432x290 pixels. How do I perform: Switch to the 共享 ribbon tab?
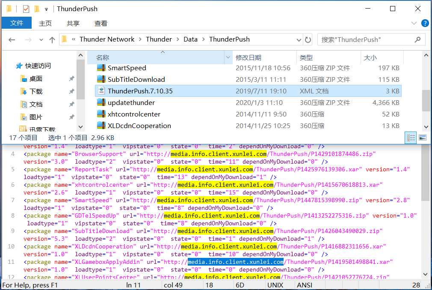pos(73,24)
